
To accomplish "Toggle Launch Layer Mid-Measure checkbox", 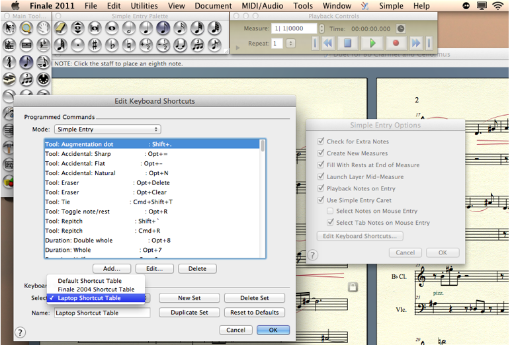I will pos(321,176).
